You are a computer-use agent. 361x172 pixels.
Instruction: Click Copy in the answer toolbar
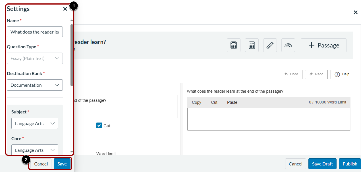click(x=196, y=102)
